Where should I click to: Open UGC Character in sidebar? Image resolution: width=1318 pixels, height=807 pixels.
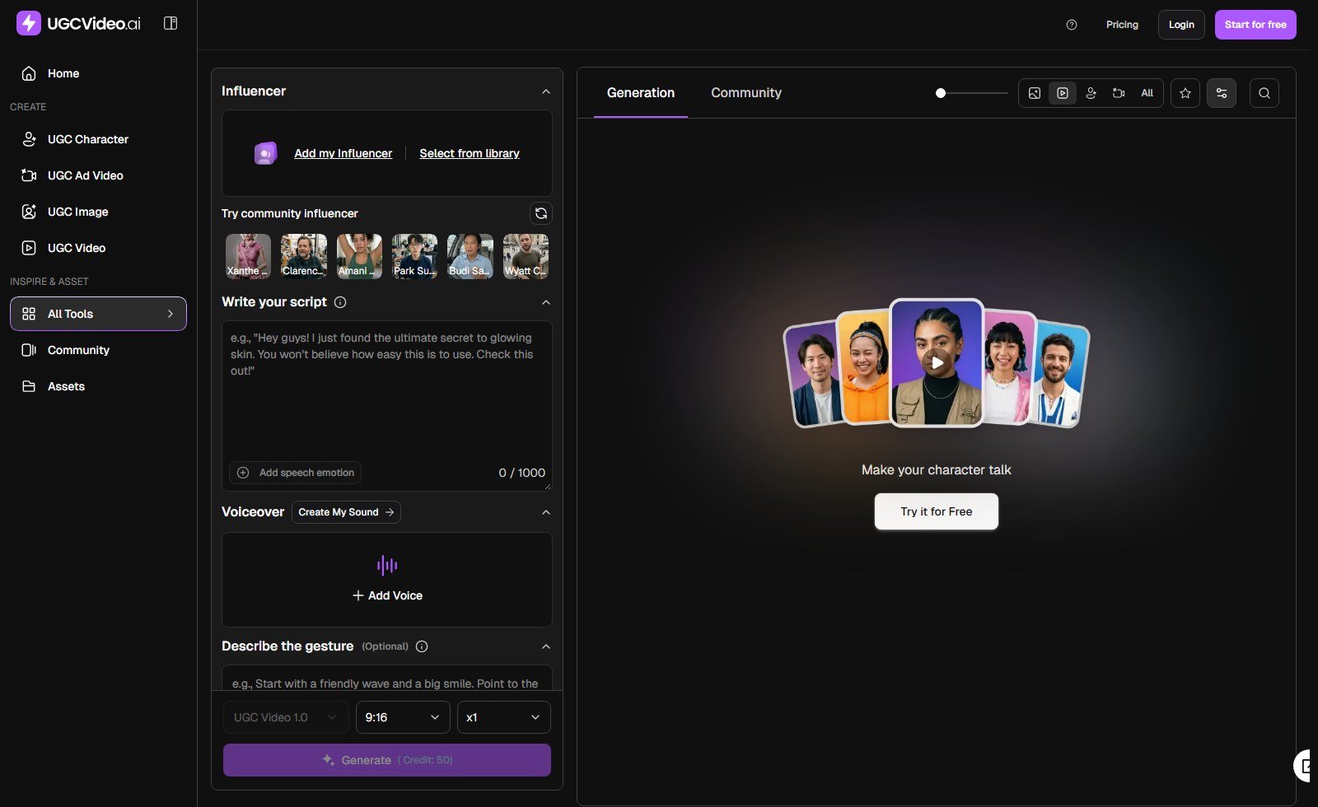[98, 139]
